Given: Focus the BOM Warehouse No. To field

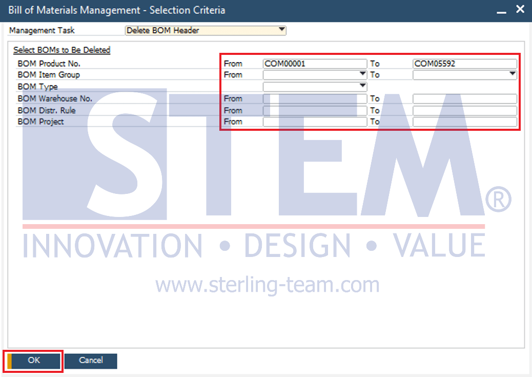Looking at the screenshot, I should point(464,99).
